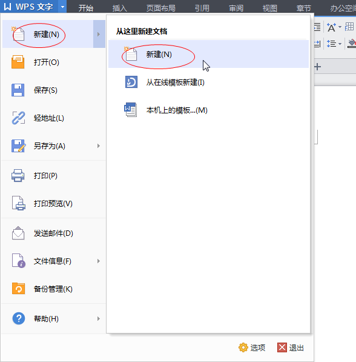Expand the 帮助 submenu arrow

(99, 319)
